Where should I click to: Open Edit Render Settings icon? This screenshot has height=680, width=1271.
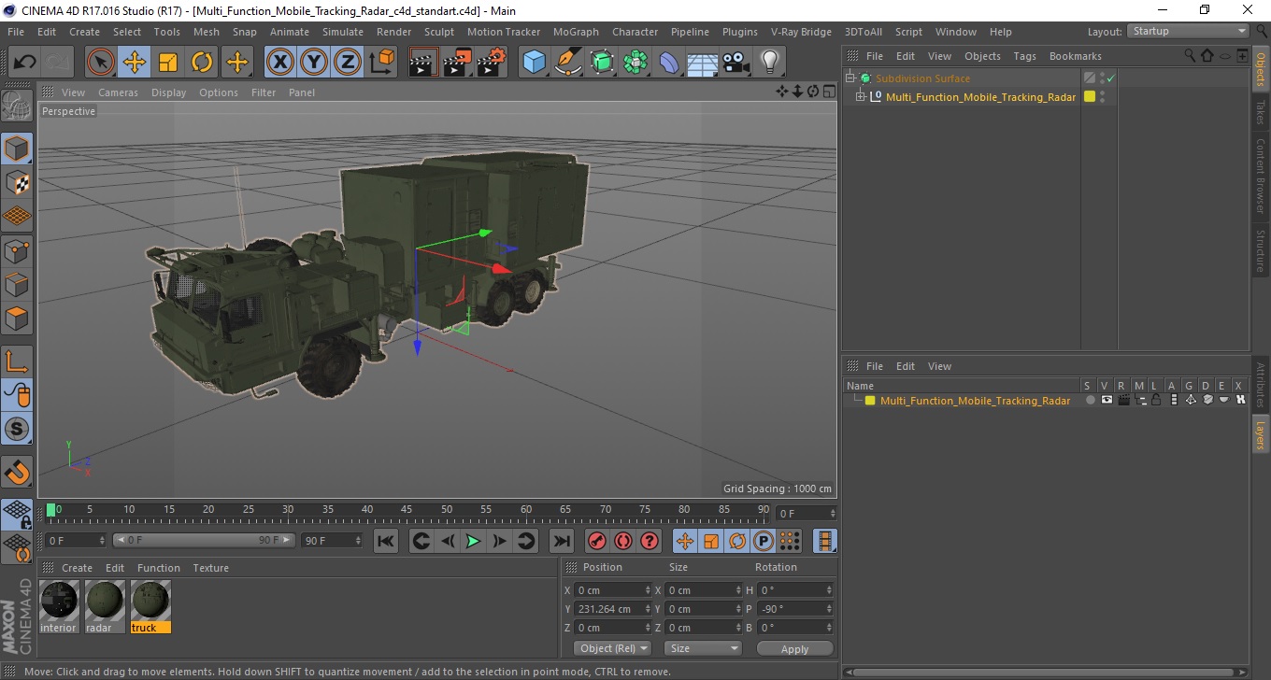(x=491, y=63)
